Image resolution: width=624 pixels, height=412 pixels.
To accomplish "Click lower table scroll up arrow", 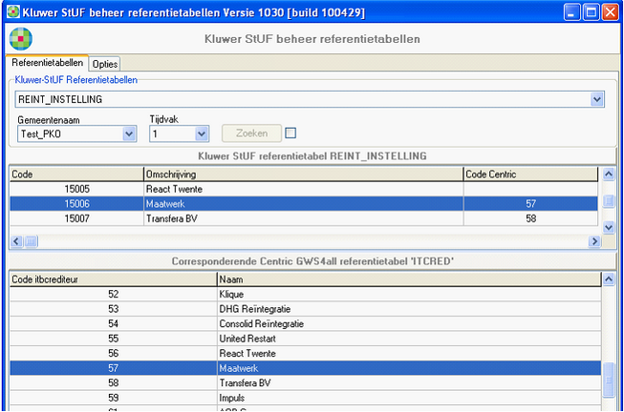I will click(x=609, y=279).
